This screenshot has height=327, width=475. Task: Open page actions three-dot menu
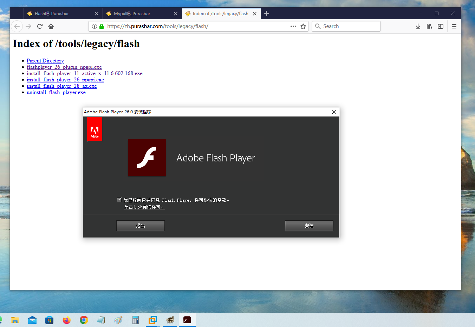tap(293, 26)
